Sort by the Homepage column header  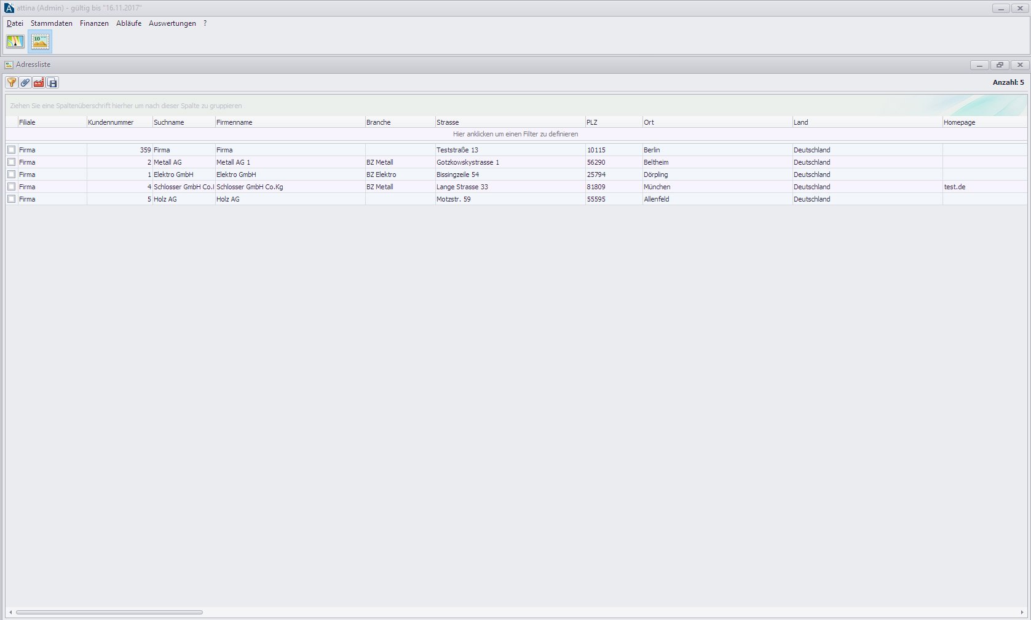tap(984, 122)
